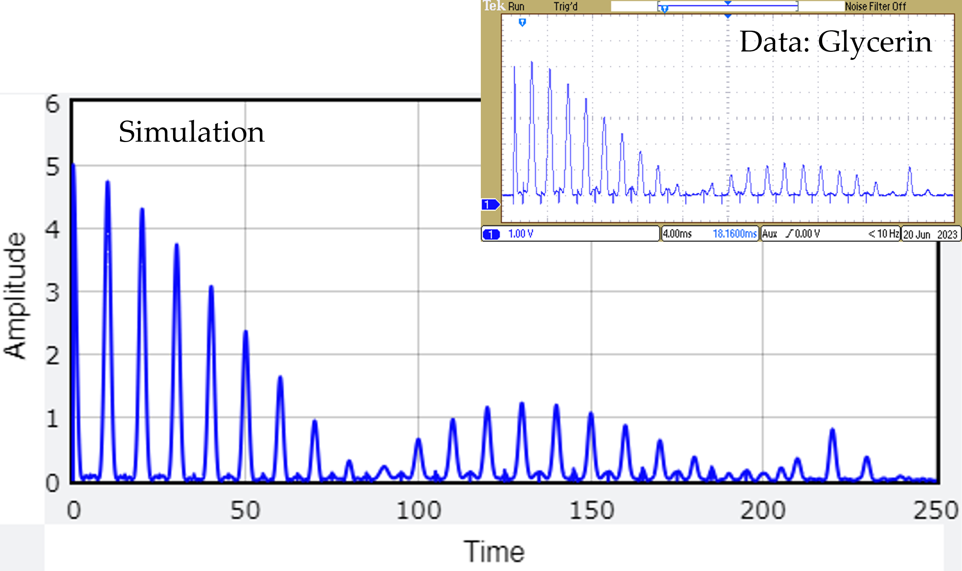Screen dimensions: 962x571
Task: Click the T marker in the record overview bar
Action: [665, 8]
